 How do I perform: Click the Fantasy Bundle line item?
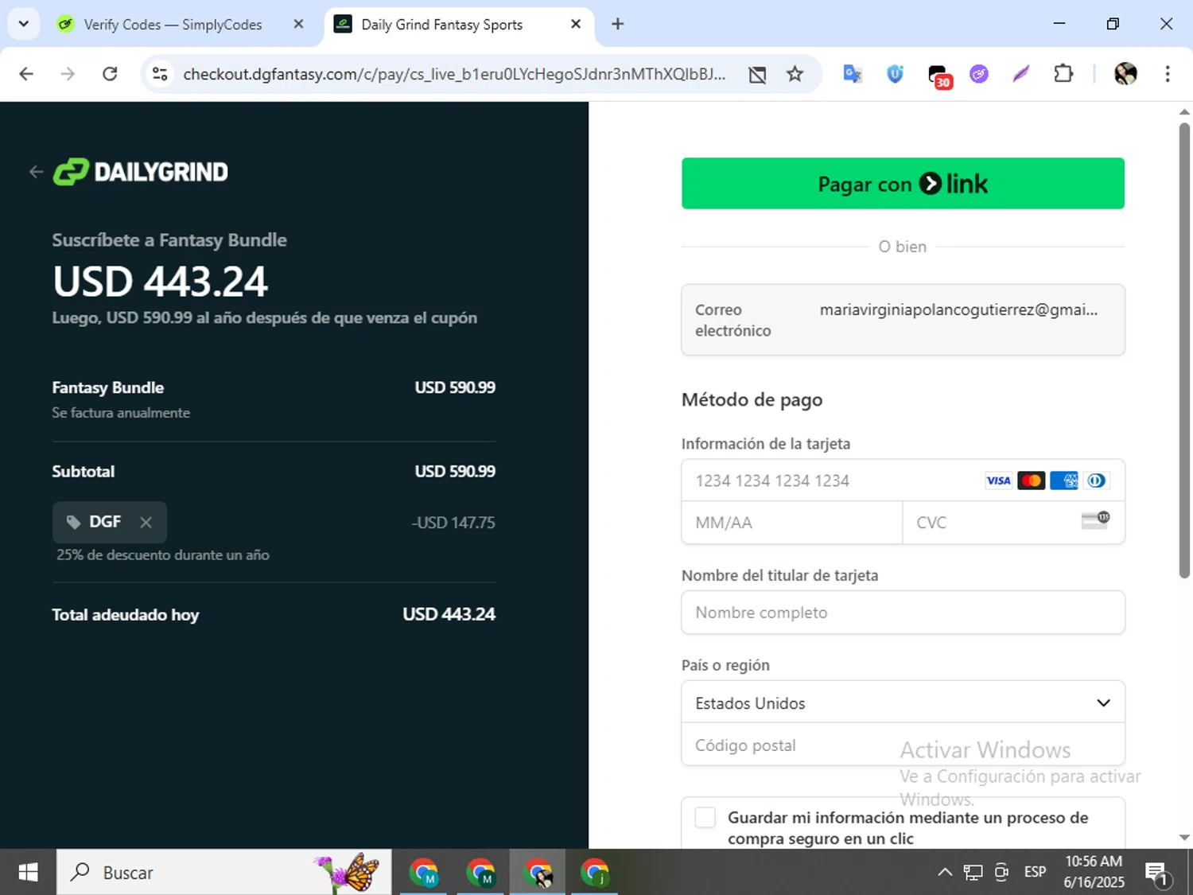click(274, 399)
